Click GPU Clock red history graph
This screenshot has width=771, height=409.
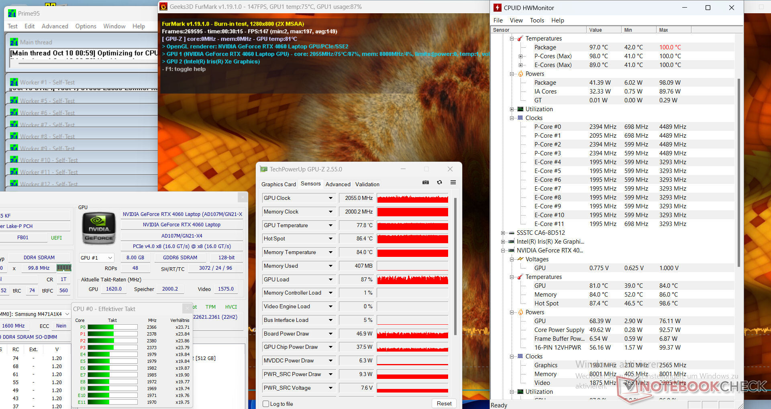click(412, 198)
